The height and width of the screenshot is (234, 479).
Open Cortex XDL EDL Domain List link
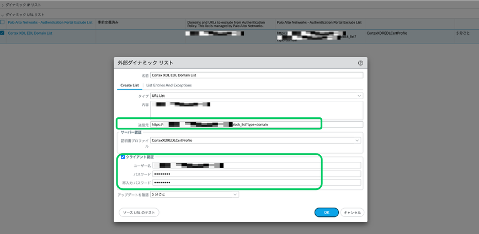30,33
